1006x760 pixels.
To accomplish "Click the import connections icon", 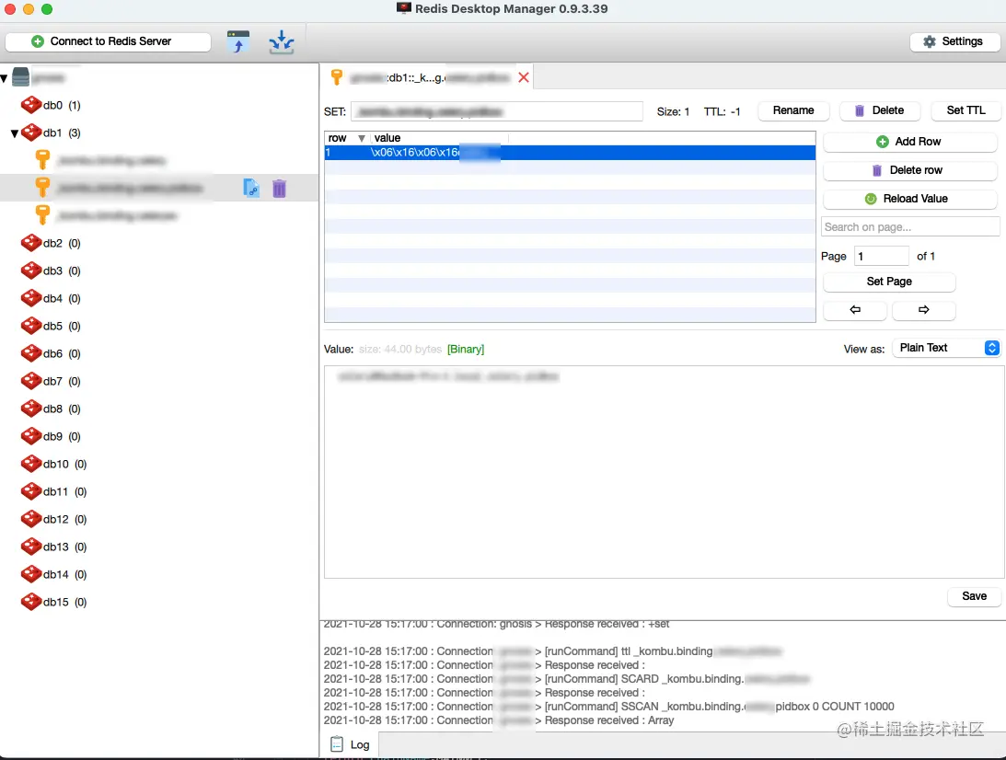I will pos(238,41).
